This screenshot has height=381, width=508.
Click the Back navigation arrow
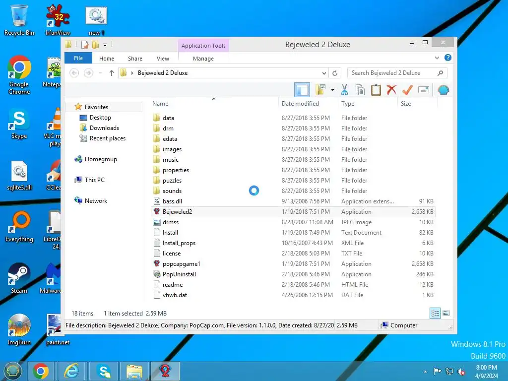click(74, 73)
